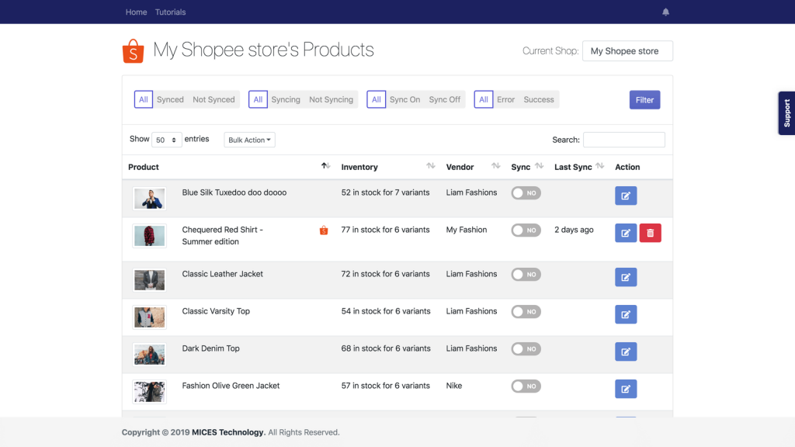
Task: Toggle sync for Classic Varsity Top
Action: (526, 312)
